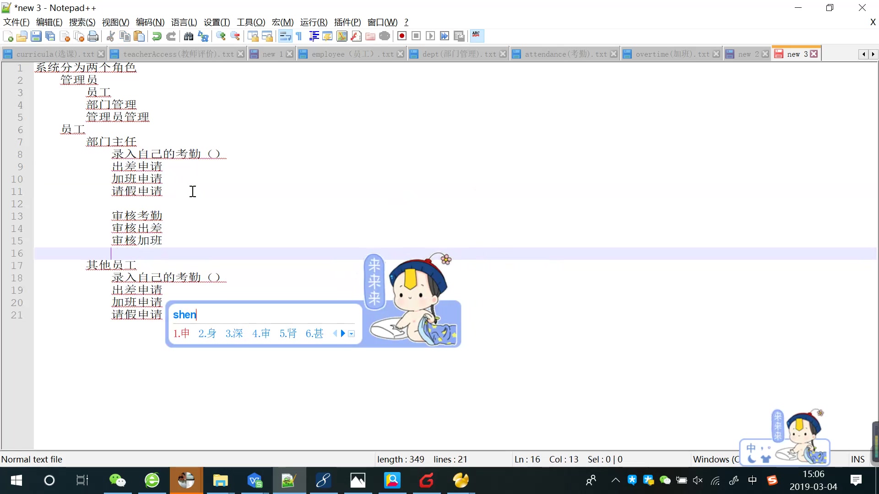Viewport: 879px width, 494px height.
Task: Open the 搜索(S) menu
Action: pos(82,22)
